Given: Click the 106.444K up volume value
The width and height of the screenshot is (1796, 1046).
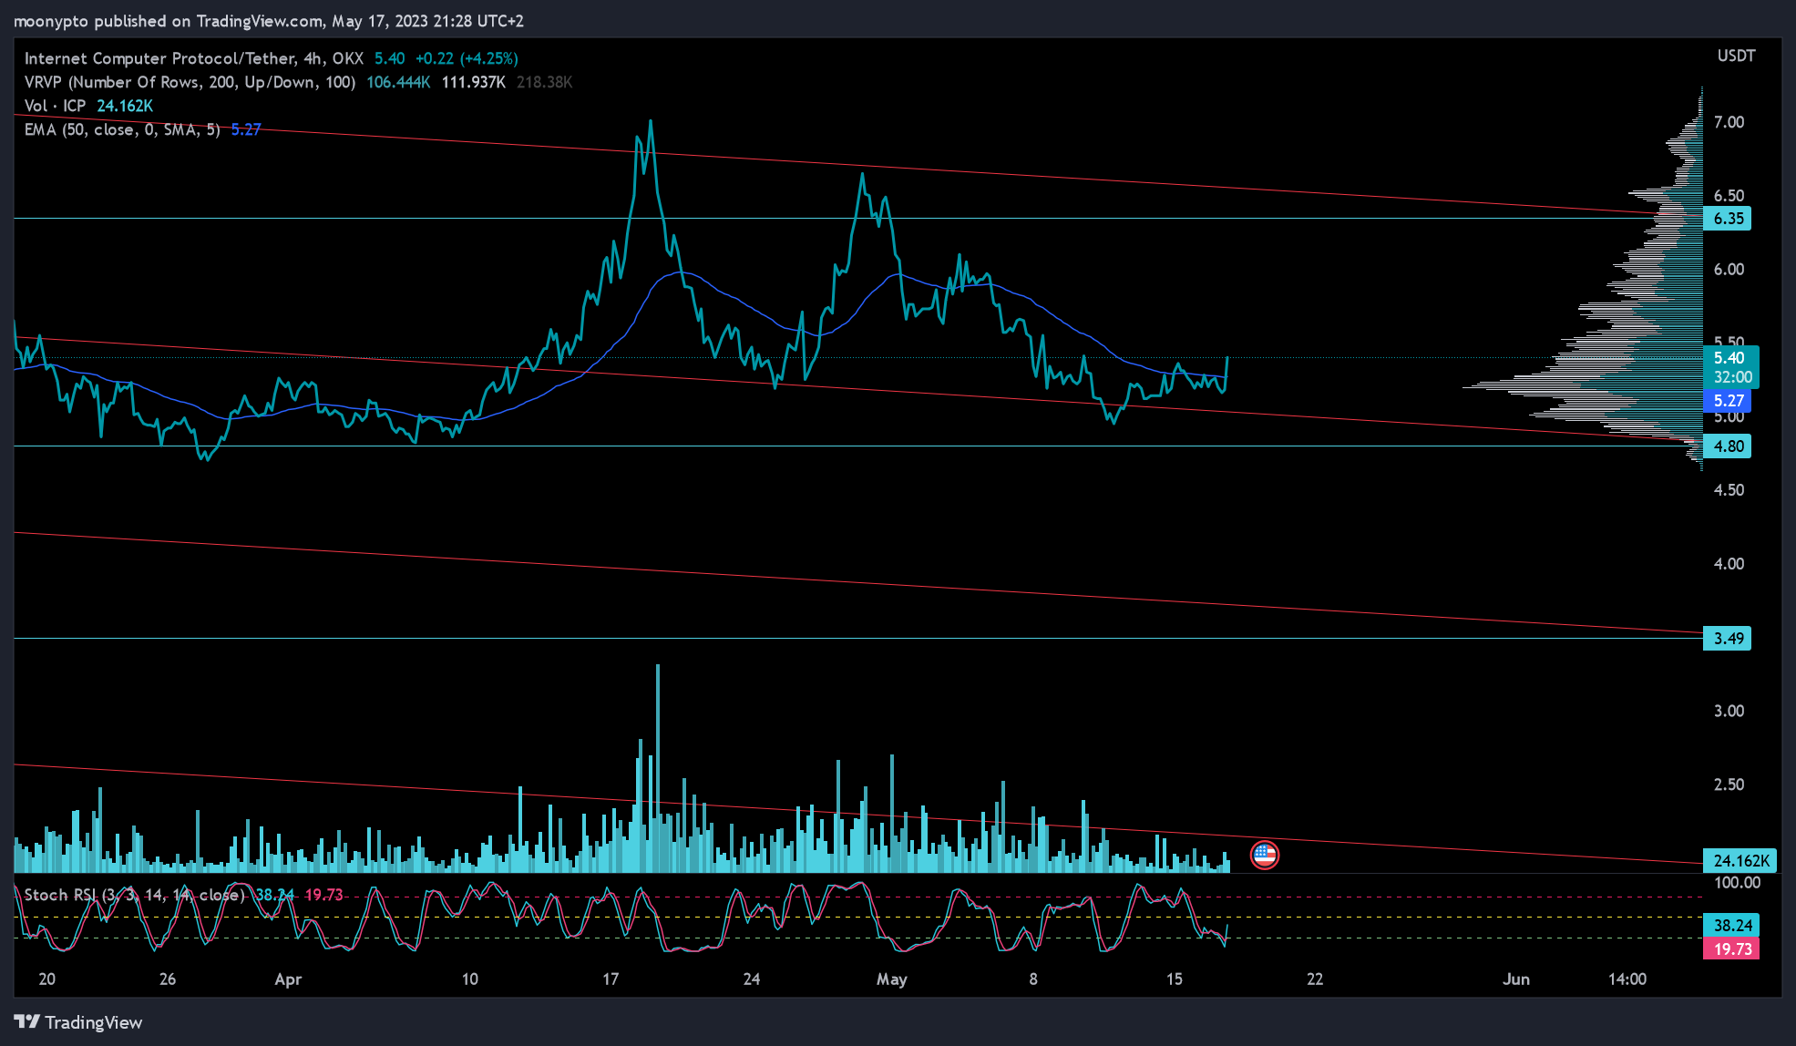Looking at the screenshot, I should click(x=398, y=82).
